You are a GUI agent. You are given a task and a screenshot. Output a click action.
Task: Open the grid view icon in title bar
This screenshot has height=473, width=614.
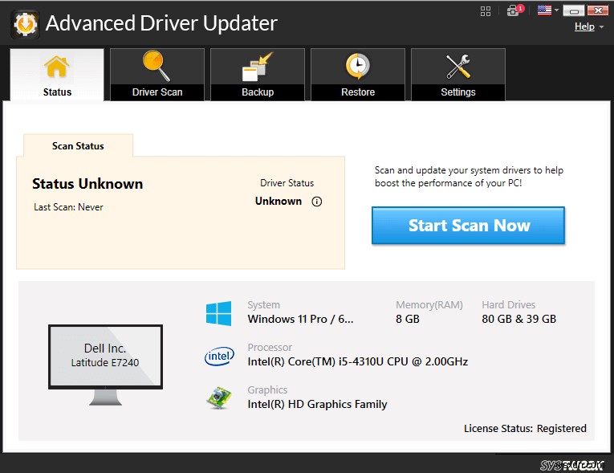coord(485,11)
